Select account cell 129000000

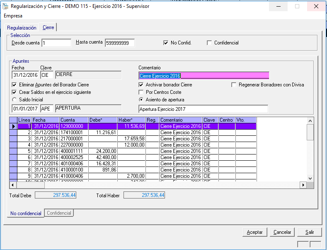point(74,126)
